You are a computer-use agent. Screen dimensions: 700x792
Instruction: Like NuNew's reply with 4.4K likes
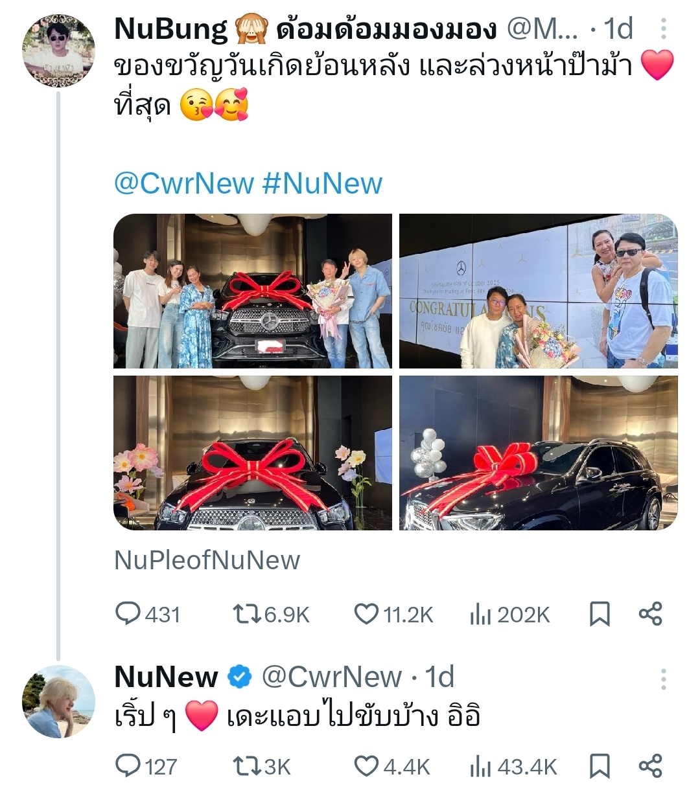[x=392, y=767]
